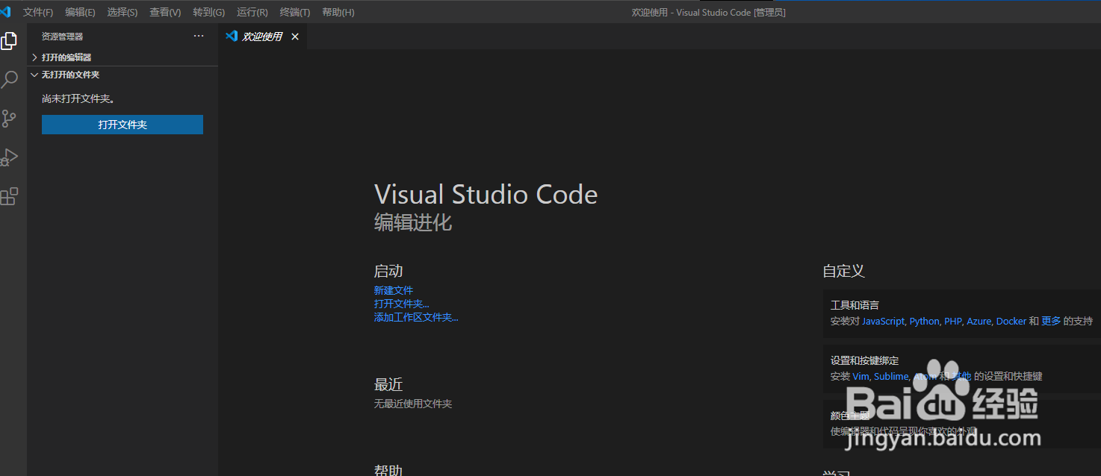
Task: Click the Azure link
Action: 979,322
